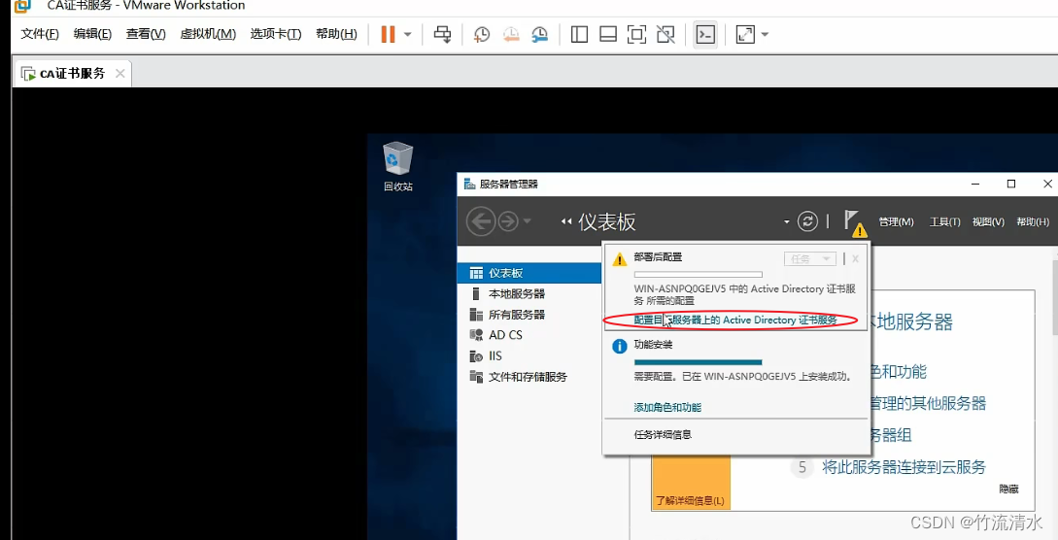The image size is (1058, 540).
Task: Open the 工具(T) menu
Action: 944,221
